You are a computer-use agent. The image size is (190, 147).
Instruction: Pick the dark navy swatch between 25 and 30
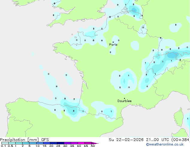pyautogui.click(x=61, y=143)
